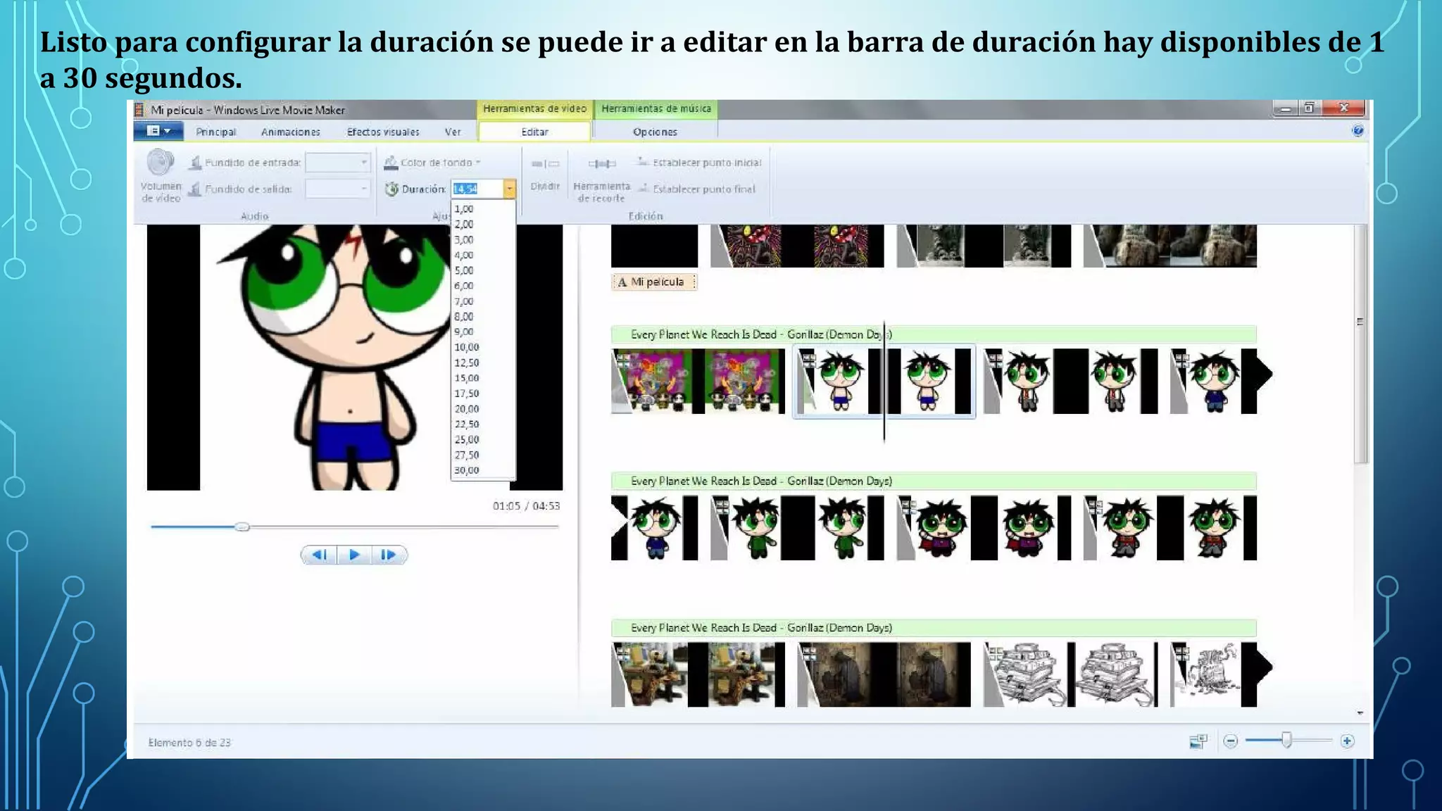This screenshot has height=811, width=1442.
Task: Switch to the Animaciones tab
Action: click(290, 132)
